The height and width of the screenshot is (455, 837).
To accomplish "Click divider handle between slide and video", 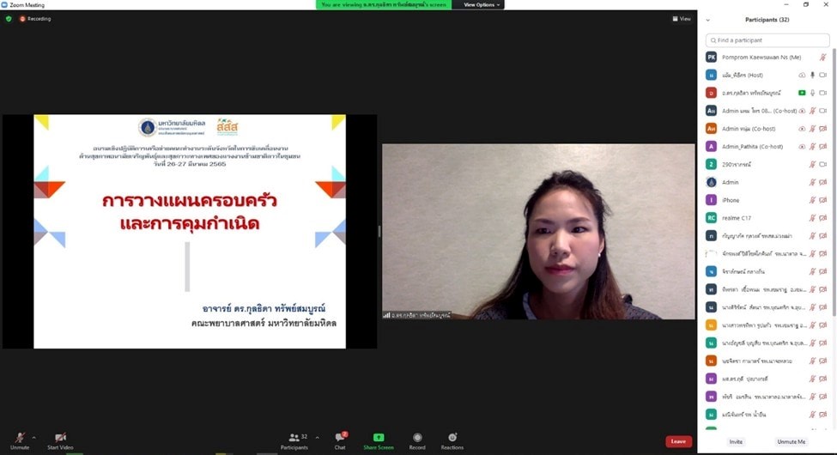I will [379, 231].
